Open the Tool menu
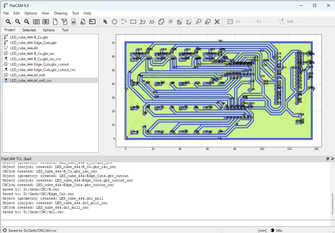 pyautogui.click(x=75, y=13)
